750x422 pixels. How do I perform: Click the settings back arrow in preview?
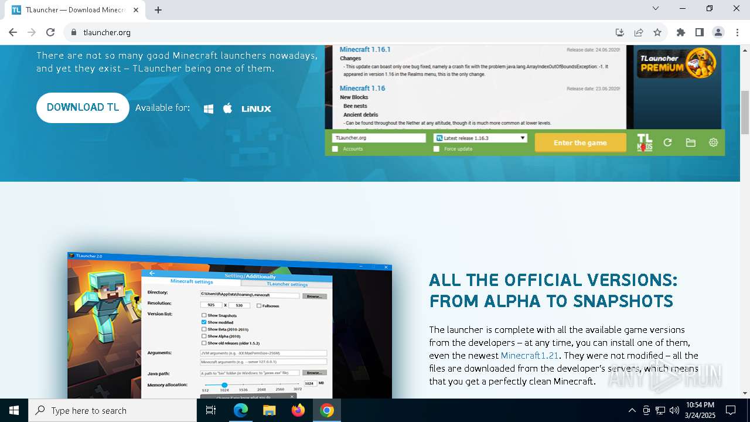point(152,273)
